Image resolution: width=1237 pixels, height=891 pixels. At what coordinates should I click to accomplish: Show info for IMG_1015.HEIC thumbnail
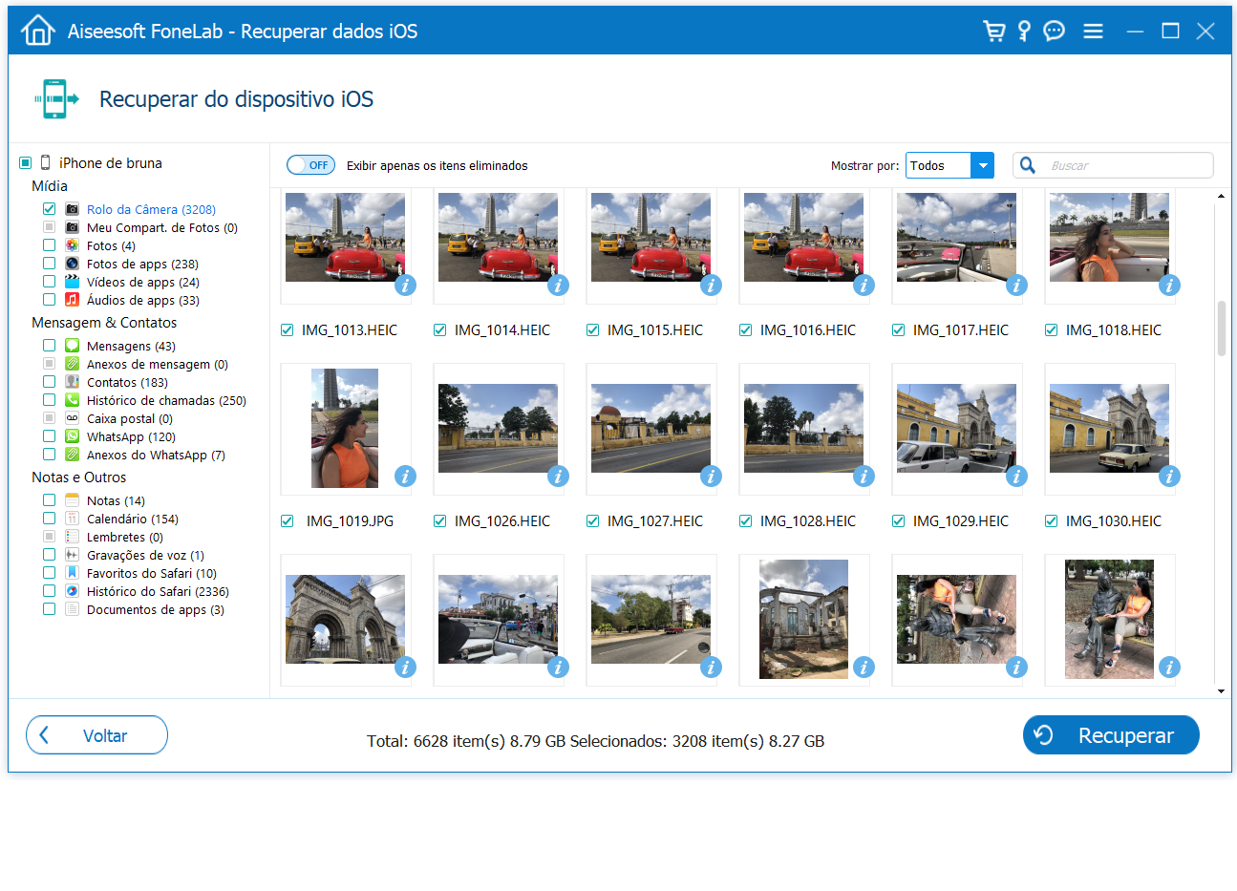(x=711, y=285)
